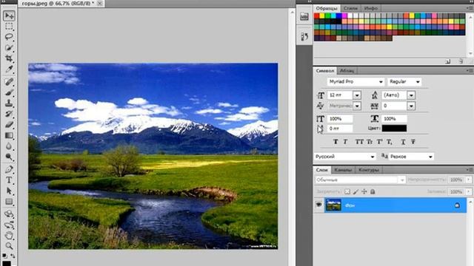Open the 12 пт font size dropdown
The image size is (474, 266).
click(x=357, y=95)
